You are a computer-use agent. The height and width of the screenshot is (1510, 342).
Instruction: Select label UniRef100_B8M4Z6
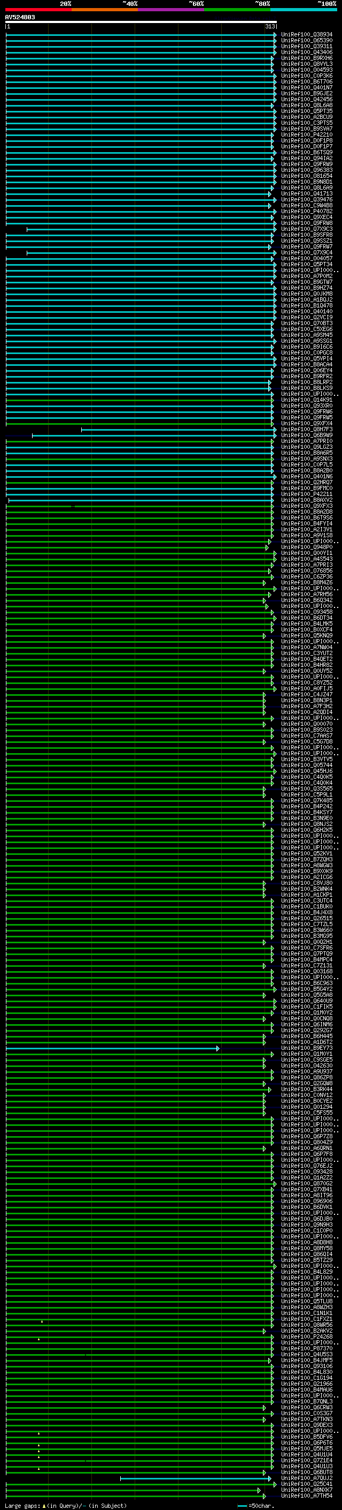point(307,583)
